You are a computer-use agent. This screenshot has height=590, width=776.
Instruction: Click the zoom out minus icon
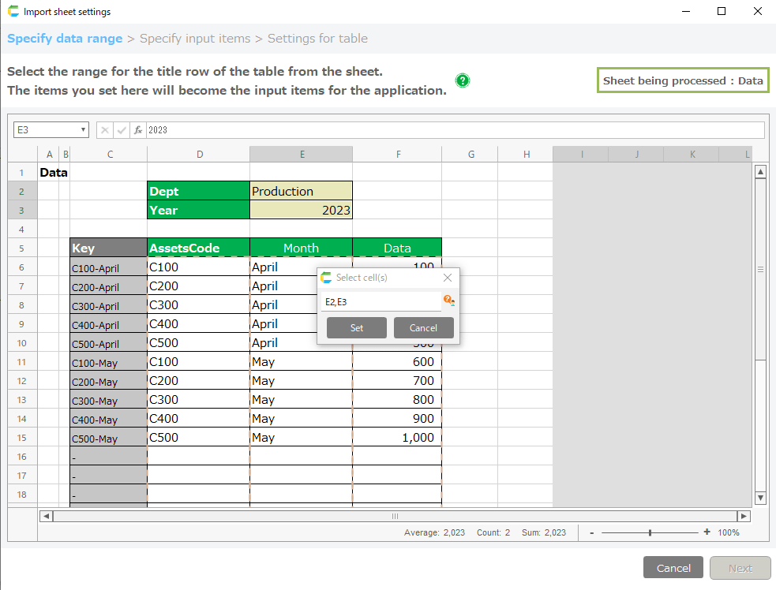(592, 532)
